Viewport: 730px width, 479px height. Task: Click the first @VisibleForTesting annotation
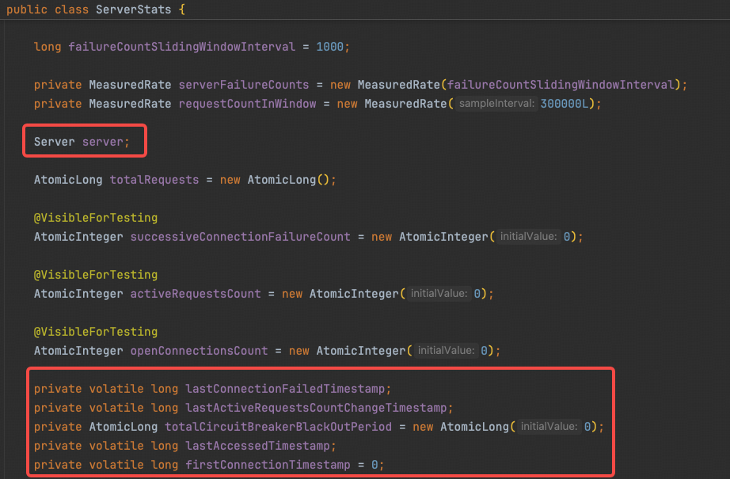pyautogui.click(x=96, y=218)
